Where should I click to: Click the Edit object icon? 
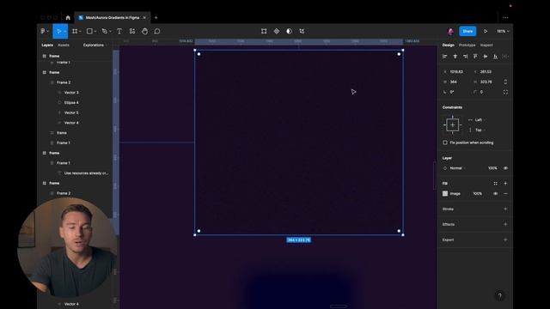(x=264, y=31)
